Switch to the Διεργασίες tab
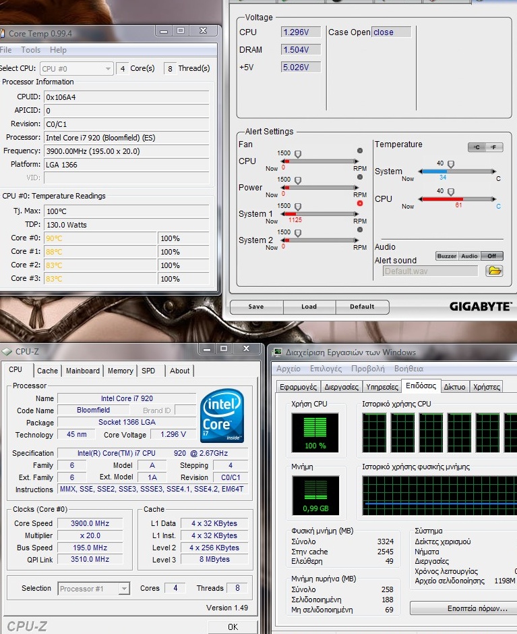517x634 pixels. coord(342,387)
